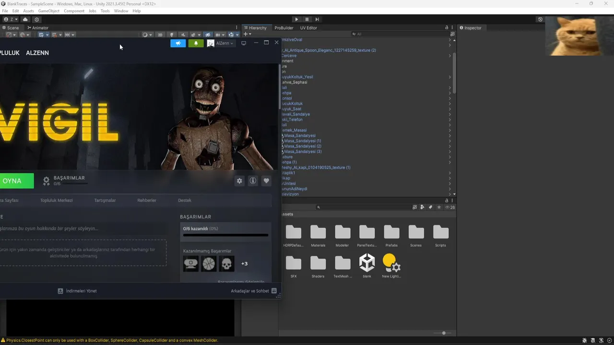Image resolution: width=614 pixels, height=345 pixels.
Task: Open game settings gear in Steam
Action: click(x=239, y=181)
